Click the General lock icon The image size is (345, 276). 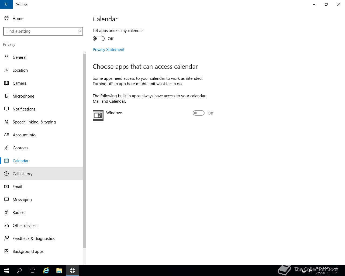click(6, 57)
